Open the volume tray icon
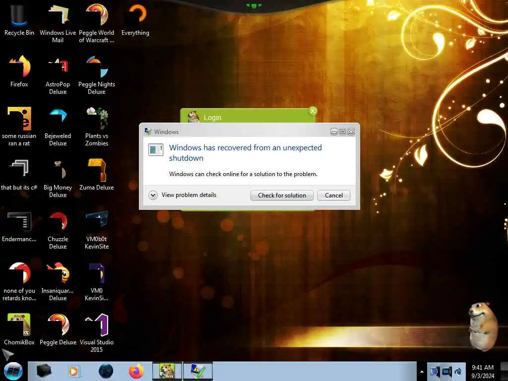Image resolution: width=508 pixels, height=381 pixels. (458, 372)
